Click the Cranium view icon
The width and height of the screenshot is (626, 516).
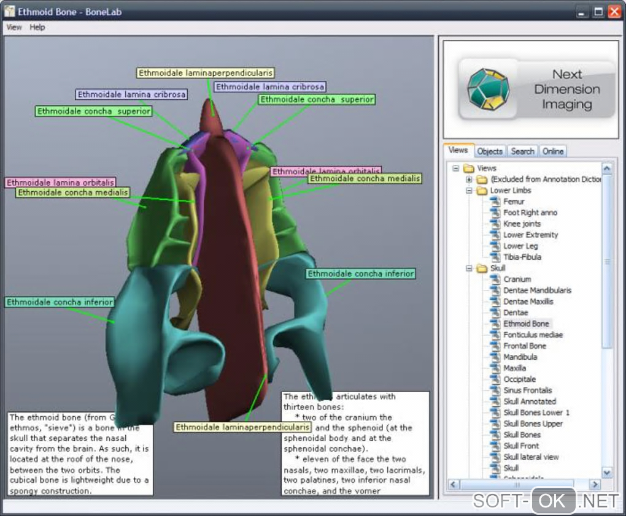(495, 279)
